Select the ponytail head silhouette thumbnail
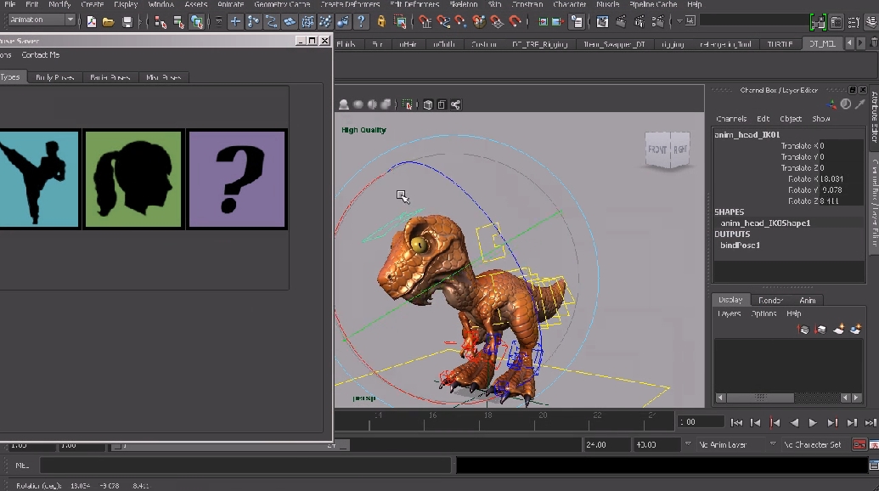This screenshot has width=879, height=491. tap(133, 179)
